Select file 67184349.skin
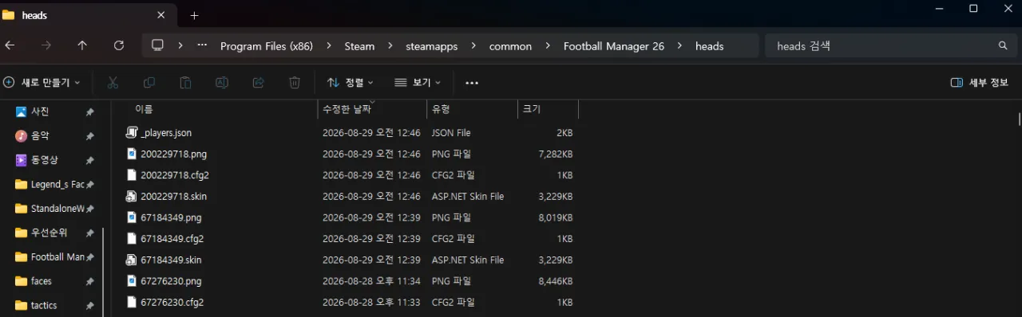Viewport: 1022px width, 317px height. (x=171, y=260)
